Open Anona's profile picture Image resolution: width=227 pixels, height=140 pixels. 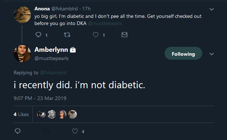[22, 15]
